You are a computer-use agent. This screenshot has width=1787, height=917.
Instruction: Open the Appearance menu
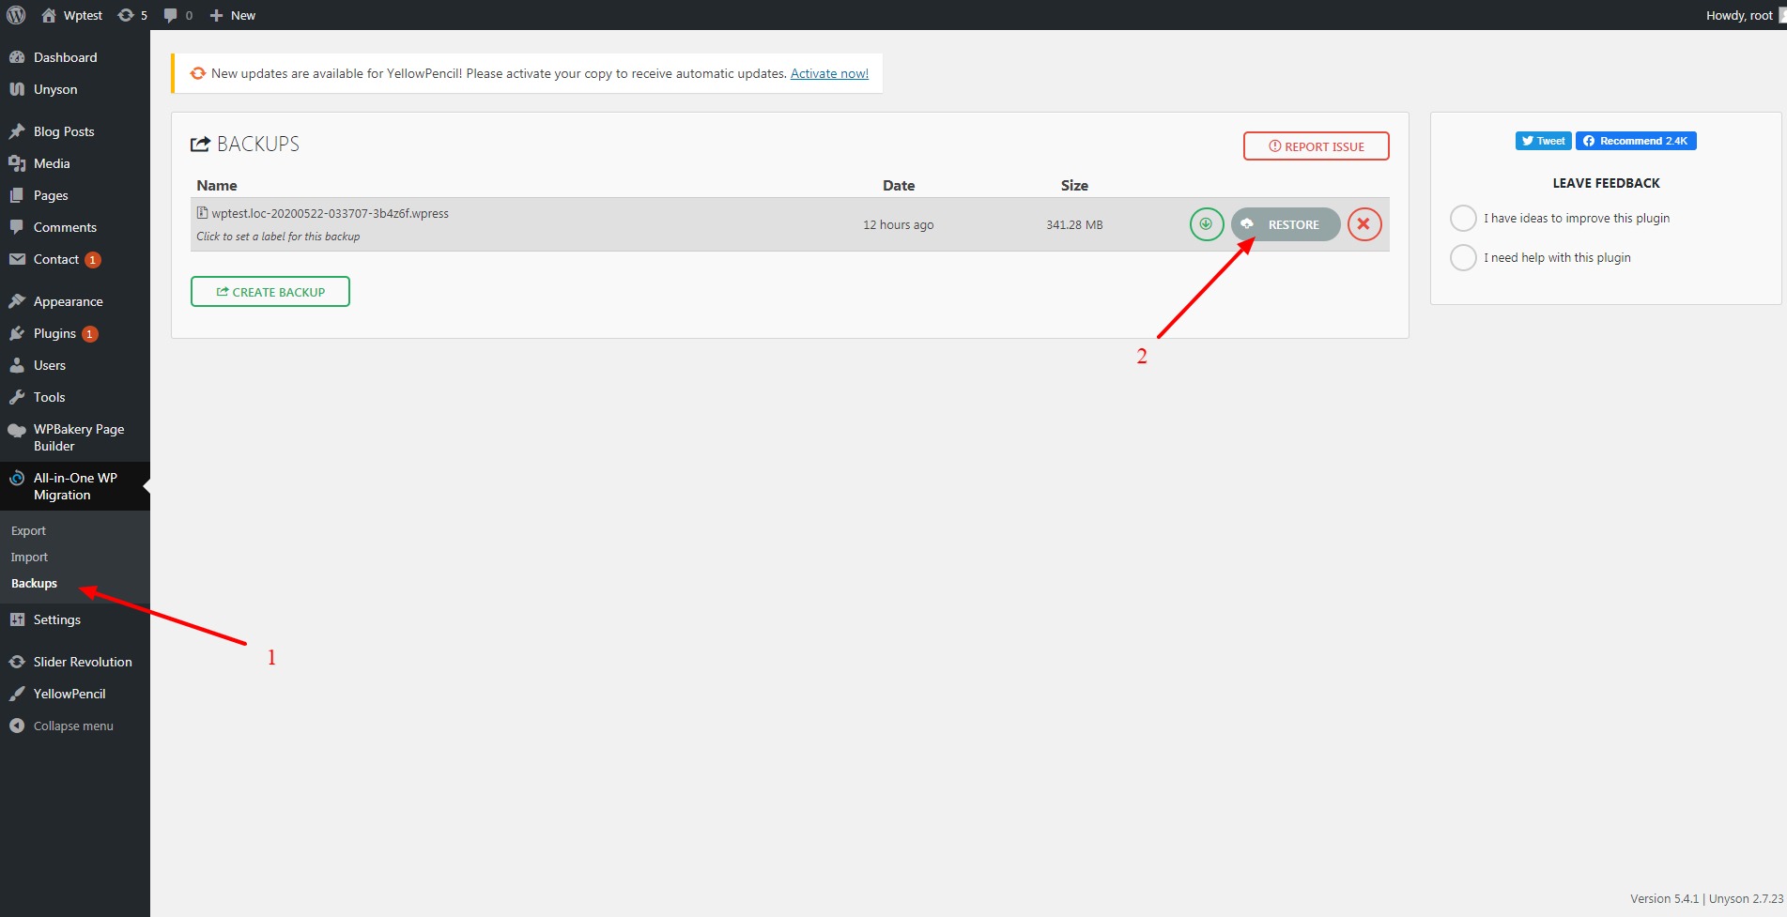75,301
